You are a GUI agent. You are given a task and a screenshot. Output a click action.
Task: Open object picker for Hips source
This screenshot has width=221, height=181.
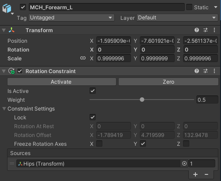pos(184,163)
